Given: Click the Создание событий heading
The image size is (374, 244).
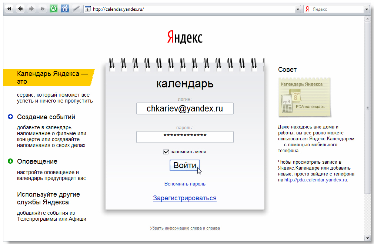Looking at the screenshot, I should [x=46, y=117].
